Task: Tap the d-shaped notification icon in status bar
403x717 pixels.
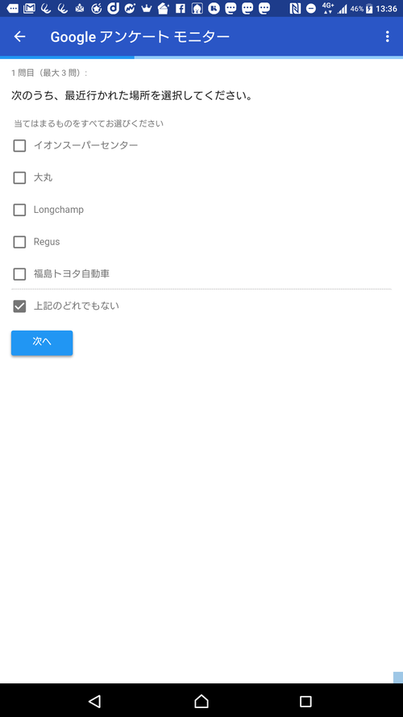Action: click(x=113, y=8)
